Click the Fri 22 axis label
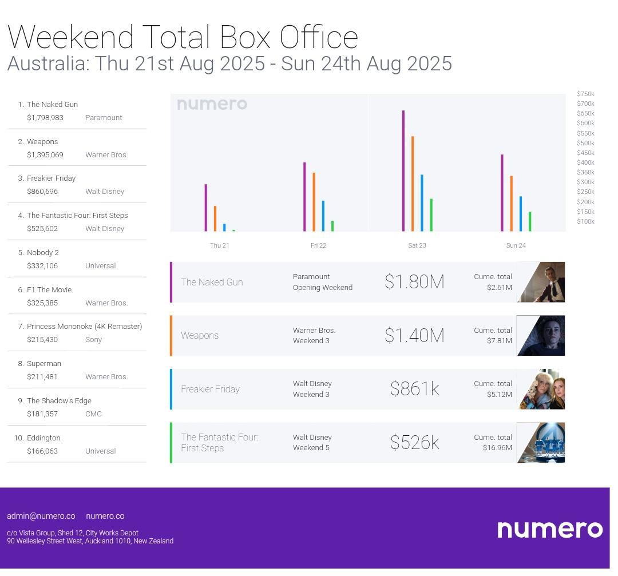The height and width of the screenshot is (576, 618). (x=319, y=245)
